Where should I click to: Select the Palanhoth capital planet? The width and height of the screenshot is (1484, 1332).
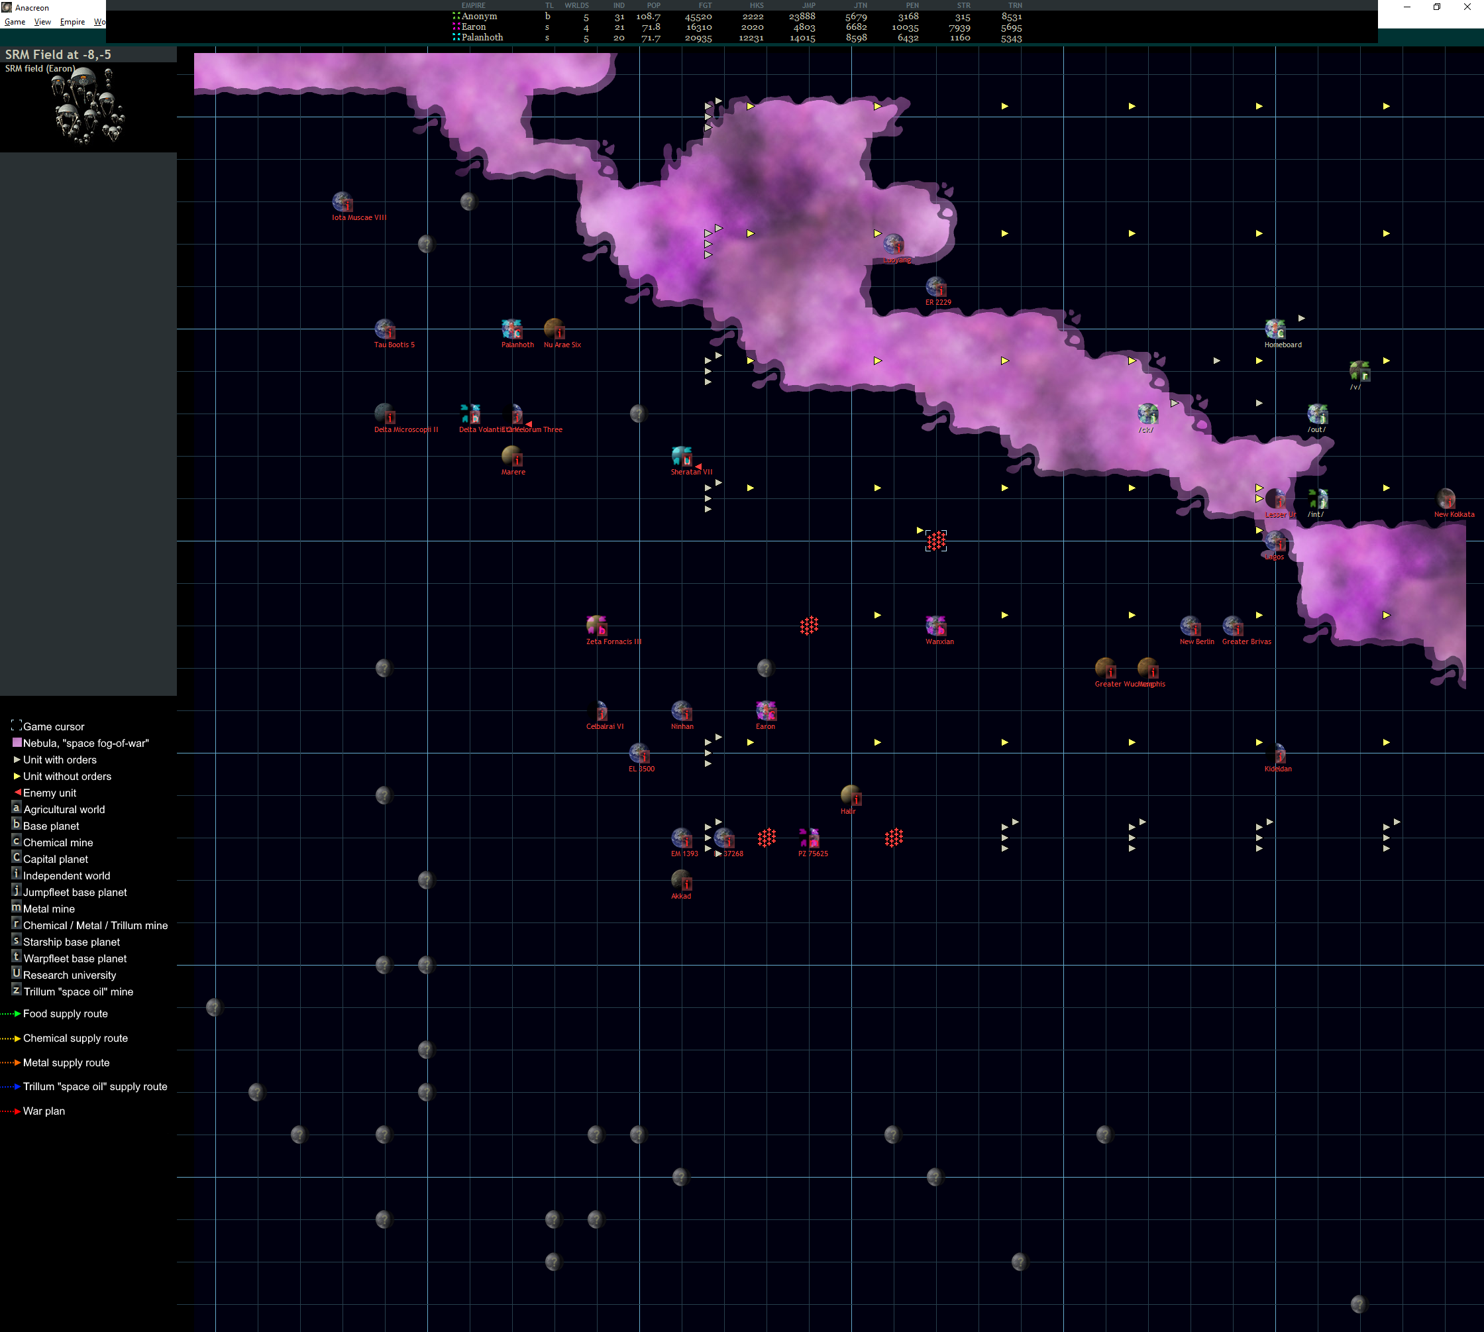[x=512, y=329]
